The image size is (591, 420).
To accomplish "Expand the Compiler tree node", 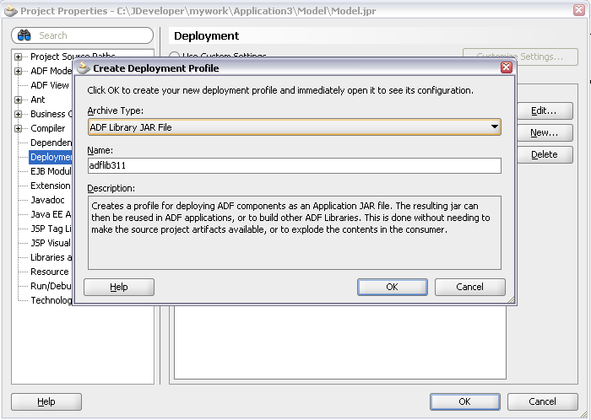I will (x=19, y=128).
